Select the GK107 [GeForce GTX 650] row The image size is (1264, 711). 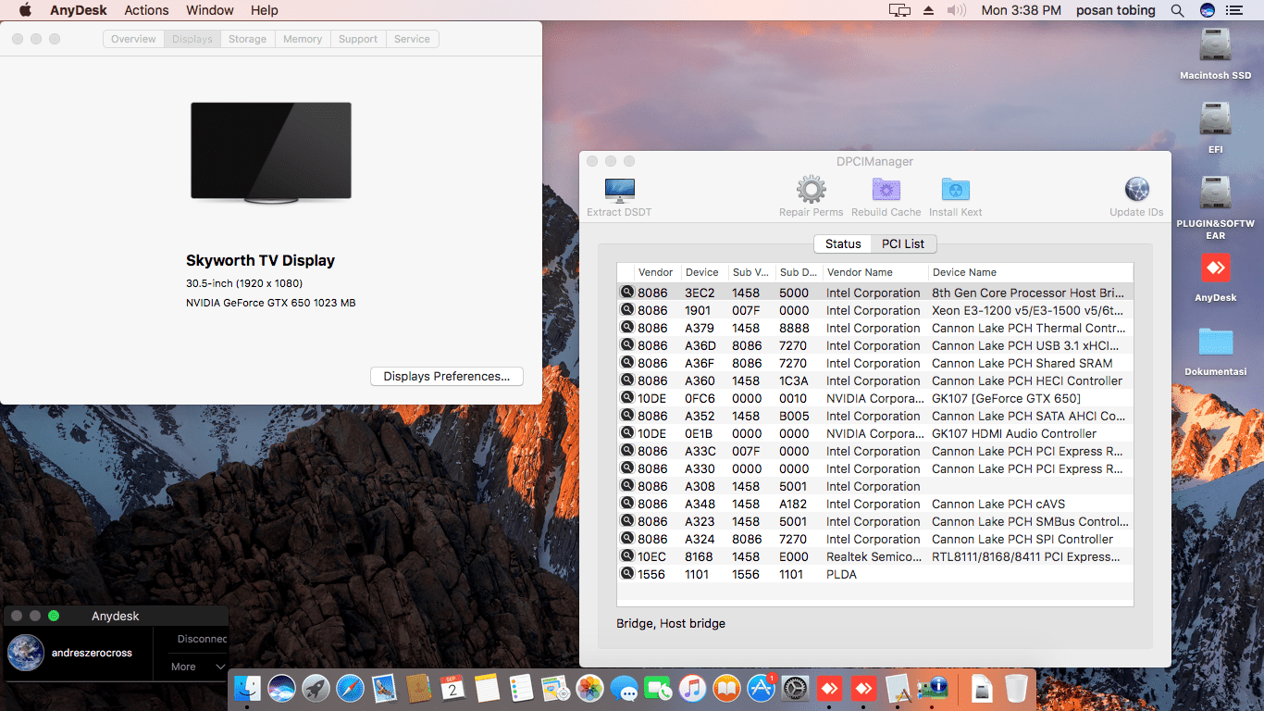(x=874, y=398)
